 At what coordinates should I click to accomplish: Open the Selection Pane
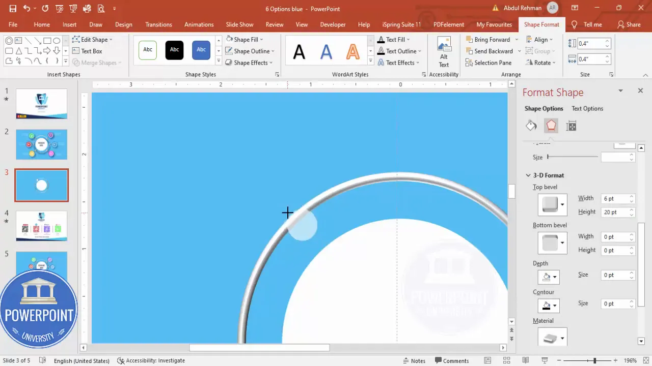(x=488, y=63)
